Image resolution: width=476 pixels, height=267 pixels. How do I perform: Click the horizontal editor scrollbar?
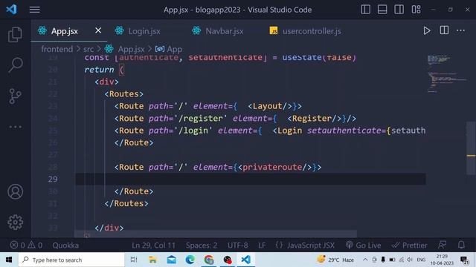click(216, 234)
